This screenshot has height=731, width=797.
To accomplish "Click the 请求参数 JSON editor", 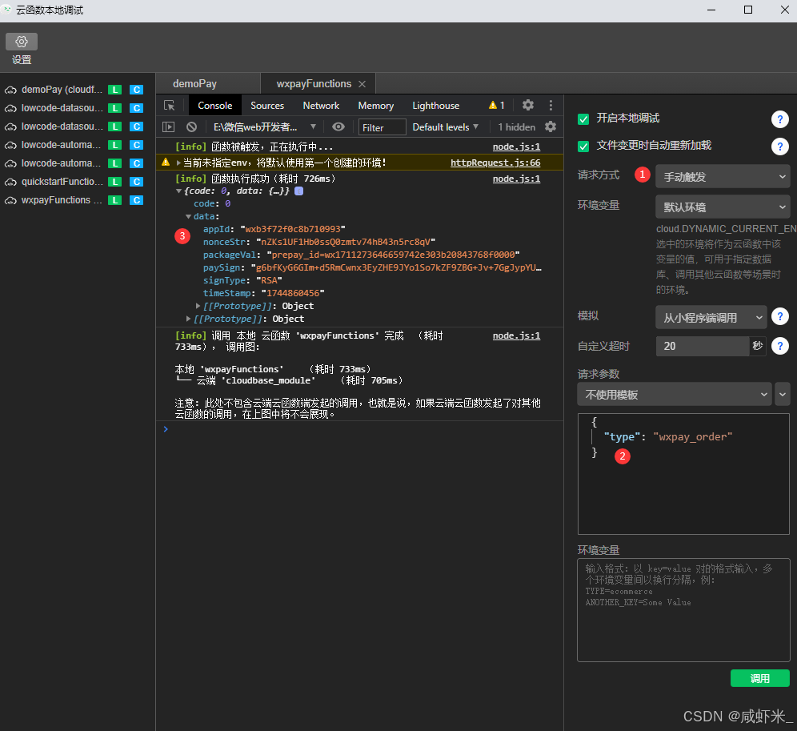I will [x=683, y=474].
